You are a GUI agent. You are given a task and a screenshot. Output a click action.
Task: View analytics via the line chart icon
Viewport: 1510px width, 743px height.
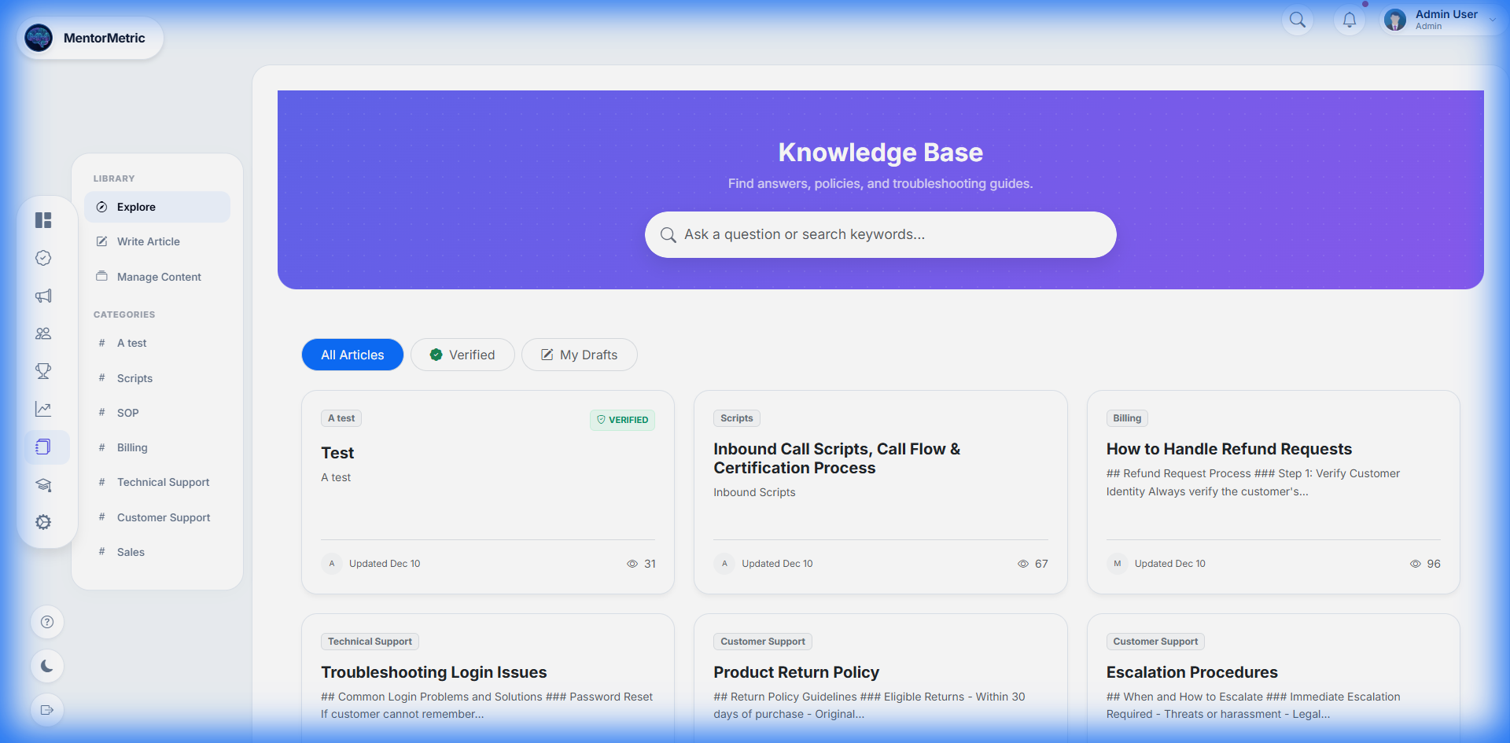(x=44, y=409)
